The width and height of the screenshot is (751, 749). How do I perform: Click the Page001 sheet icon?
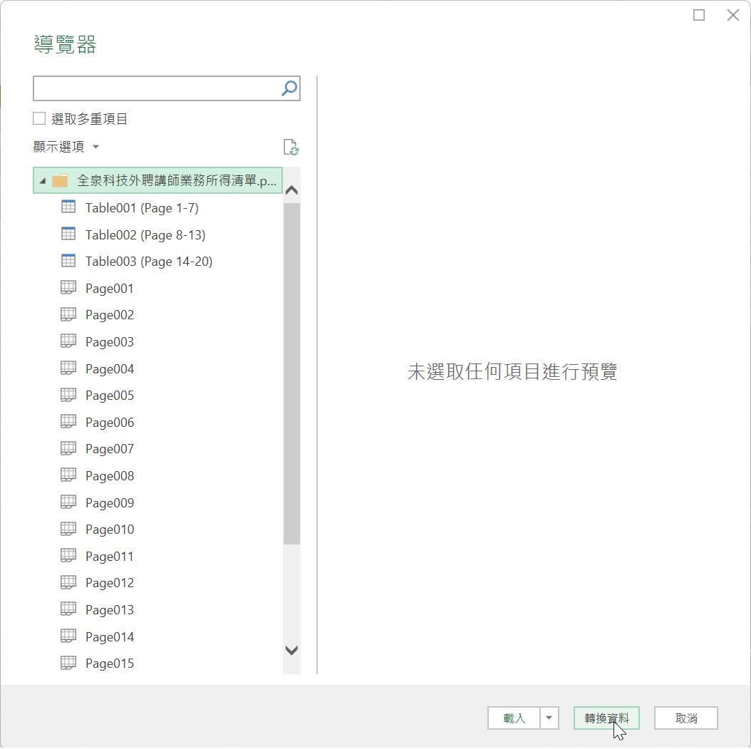click(x=68, y=288)
